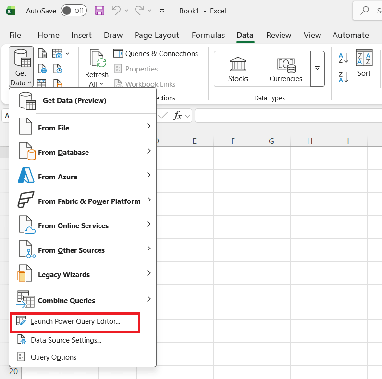Click the formula bar checkmark icon
382x379 pixels.
click(163, 115)
